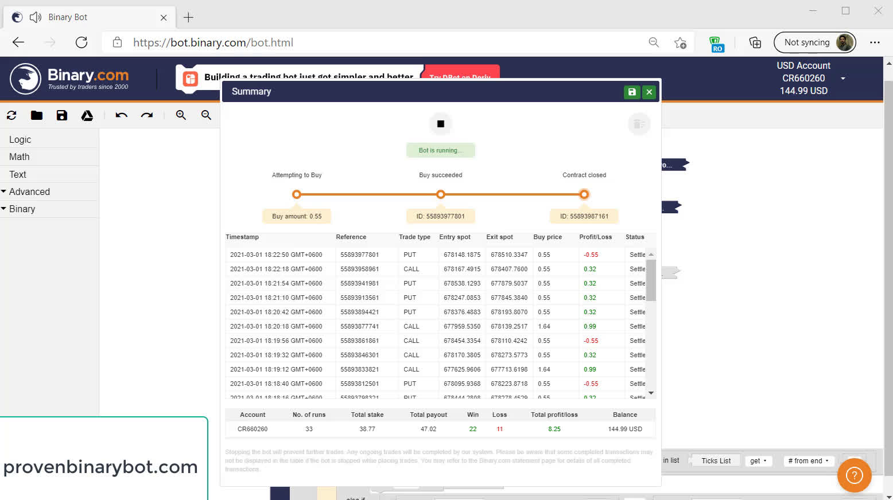Click the undo arrow icon
The height and width of the screenshot is (500, 893).
pos(121,115)
